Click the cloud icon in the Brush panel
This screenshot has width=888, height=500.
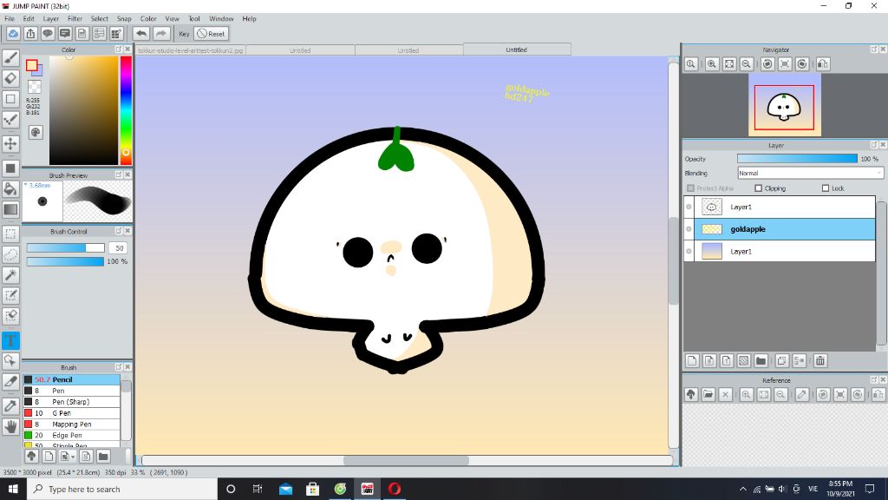pos(32,457)
